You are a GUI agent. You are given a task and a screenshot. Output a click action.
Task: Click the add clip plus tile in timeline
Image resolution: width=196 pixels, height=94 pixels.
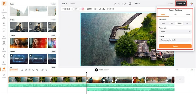click(180, 80)
